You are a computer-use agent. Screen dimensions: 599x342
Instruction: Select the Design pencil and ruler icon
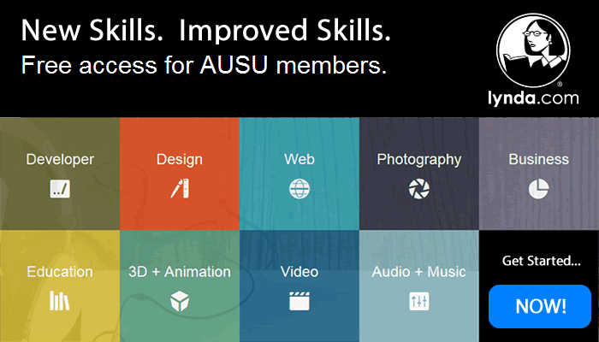tap(180, 188)
